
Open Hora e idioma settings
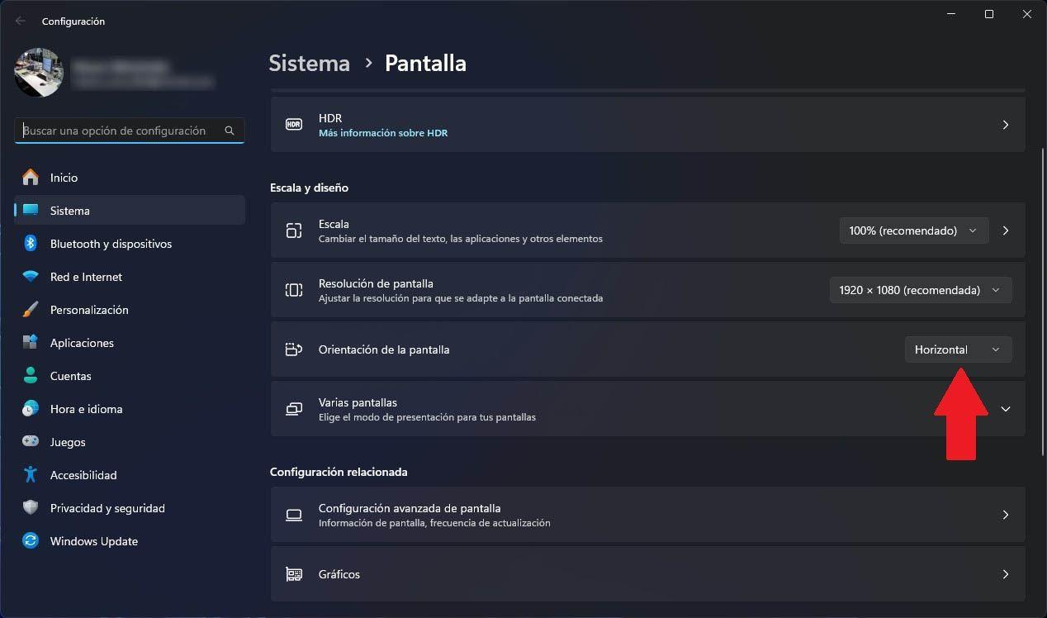click(84, 409)
